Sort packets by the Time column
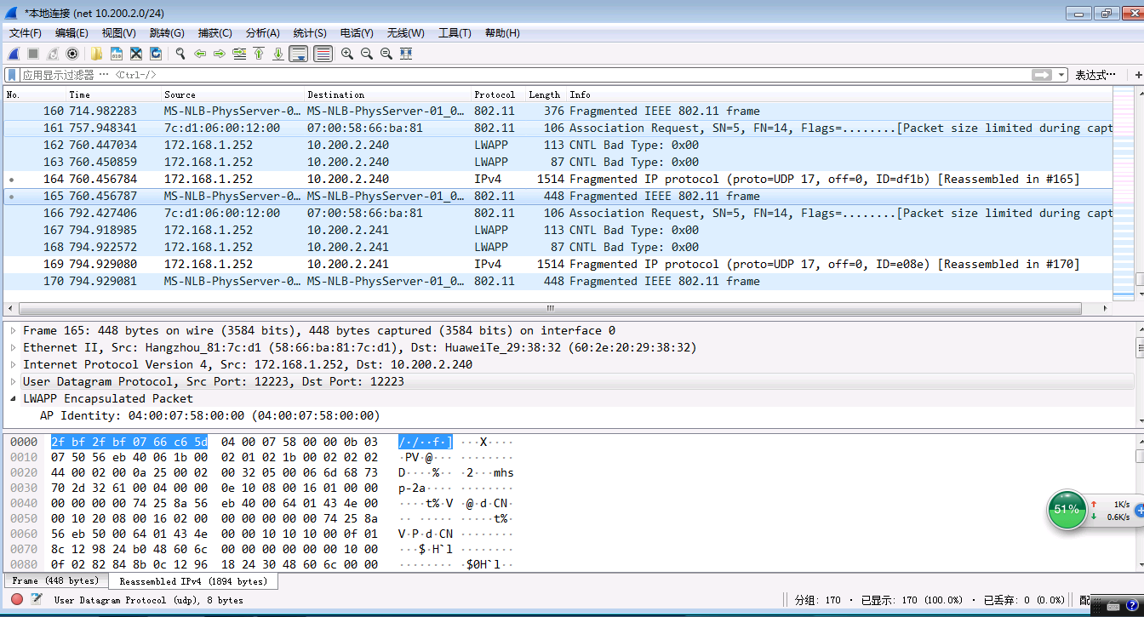Image resolution: width=1144 pixels, height=617 pixels. [x=114, y=94]
